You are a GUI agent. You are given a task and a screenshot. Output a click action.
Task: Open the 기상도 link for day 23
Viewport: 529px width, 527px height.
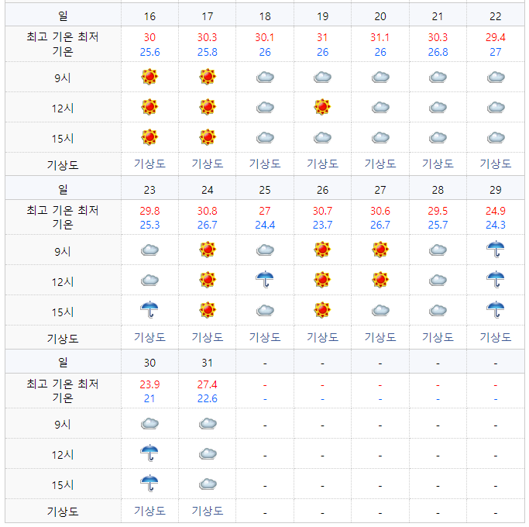click(x=149, y=337)
